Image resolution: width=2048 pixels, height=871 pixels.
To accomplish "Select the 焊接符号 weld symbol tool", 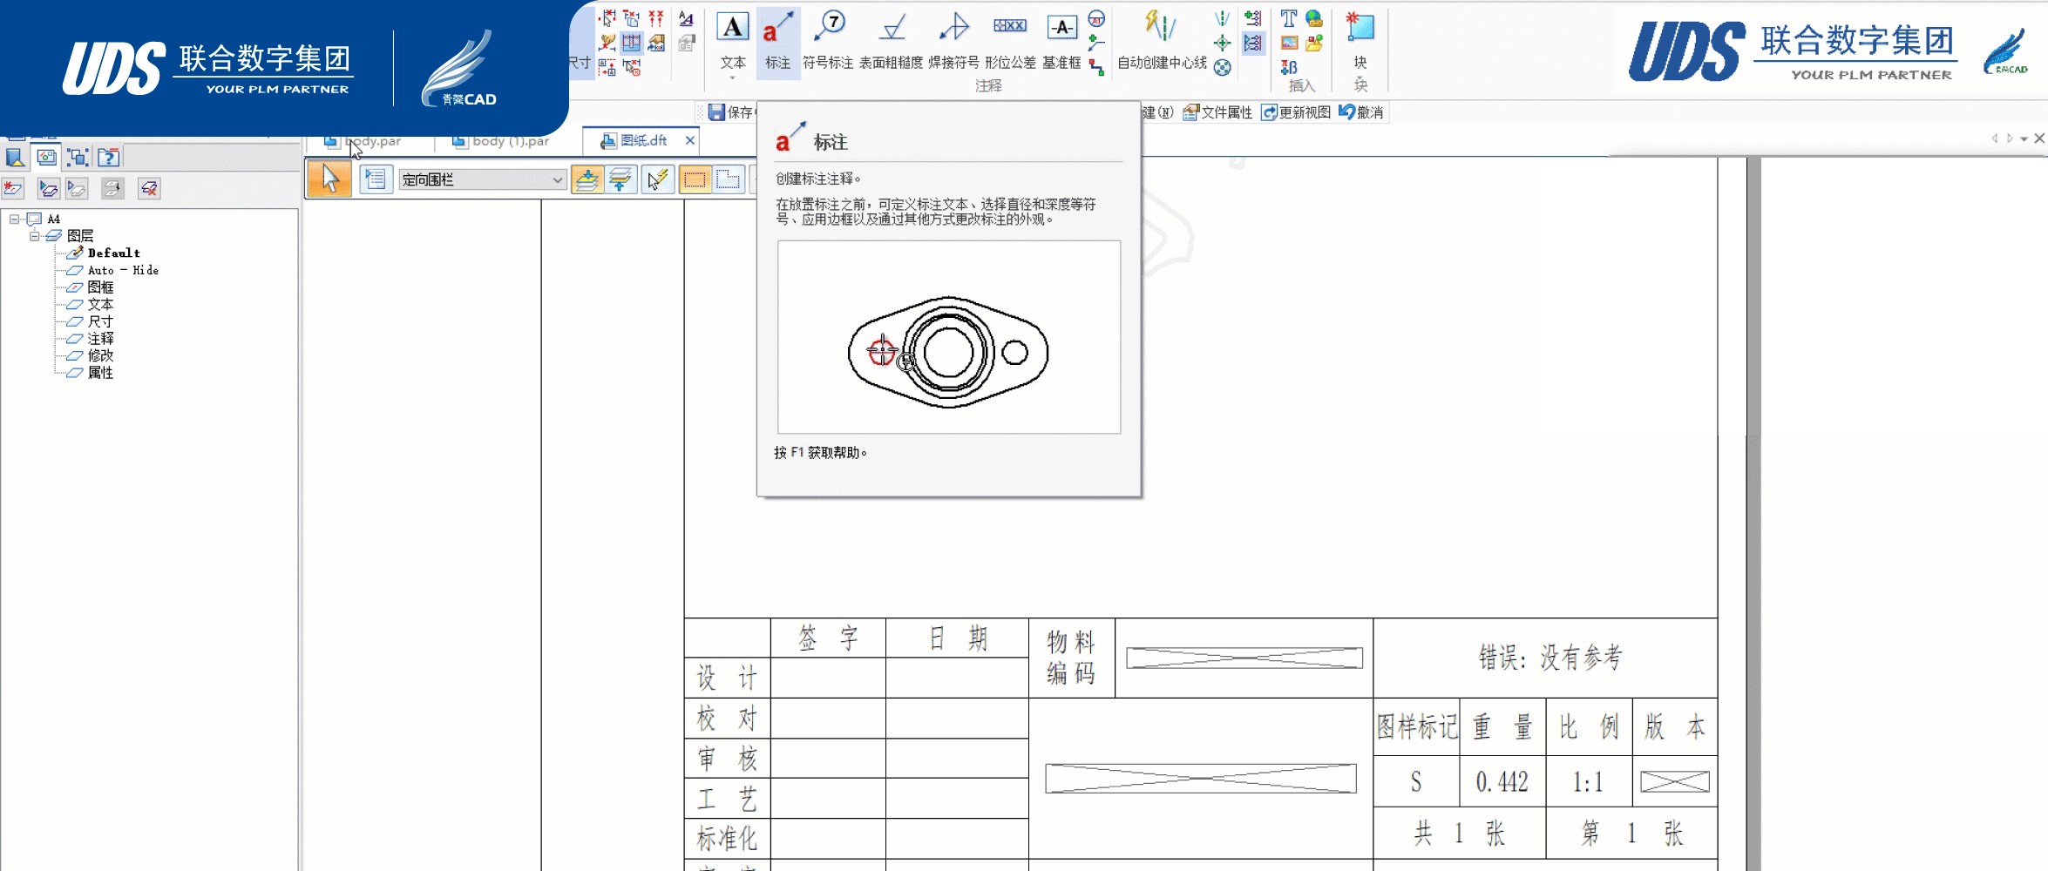I will point(953,41).
